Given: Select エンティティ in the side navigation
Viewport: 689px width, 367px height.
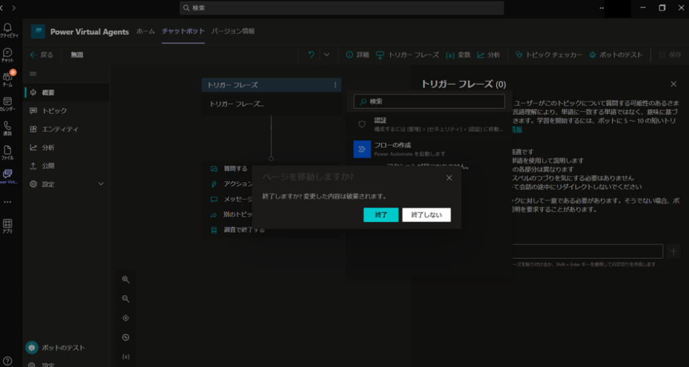Looking at the screenshot, I should click(x=67, y=129).
